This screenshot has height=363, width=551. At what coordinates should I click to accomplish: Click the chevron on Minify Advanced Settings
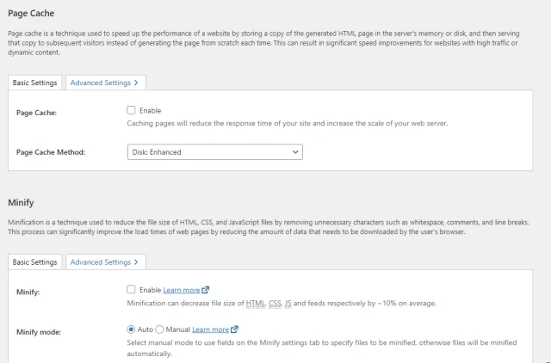point(136,261)
